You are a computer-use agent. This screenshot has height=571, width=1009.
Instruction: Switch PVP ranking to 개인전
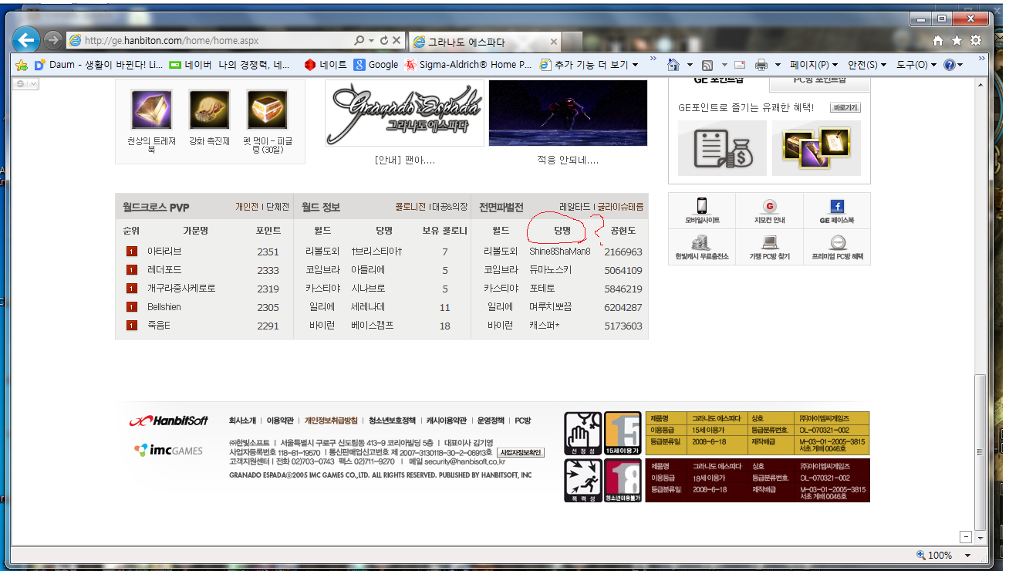pyautogui.click(x=247, y=208)
